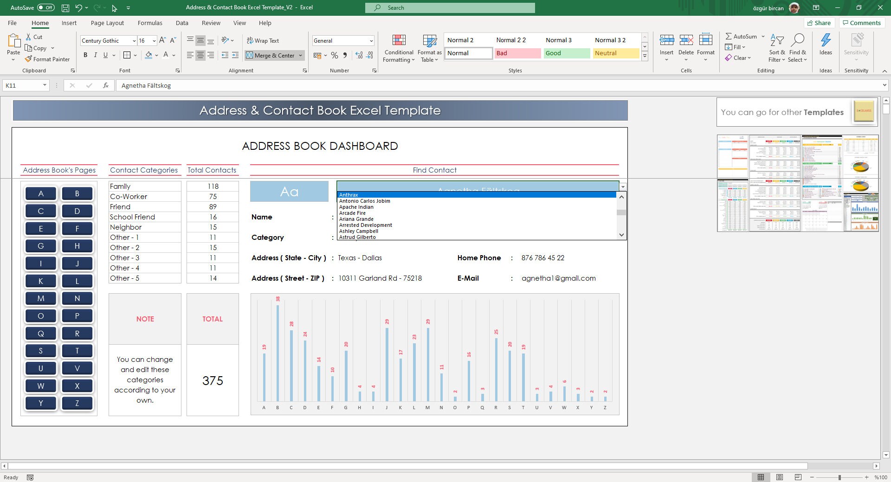Expand the Number Format dropdown
Screen dimensions: 891x482
(371, 40)
